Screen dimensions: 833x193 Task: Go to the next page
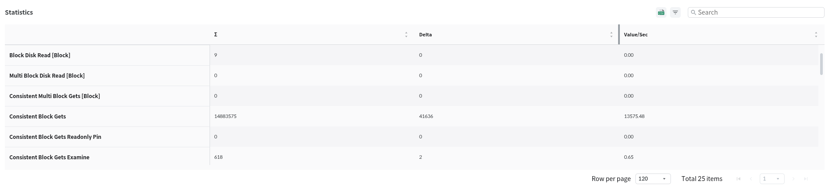click(793, 179)
